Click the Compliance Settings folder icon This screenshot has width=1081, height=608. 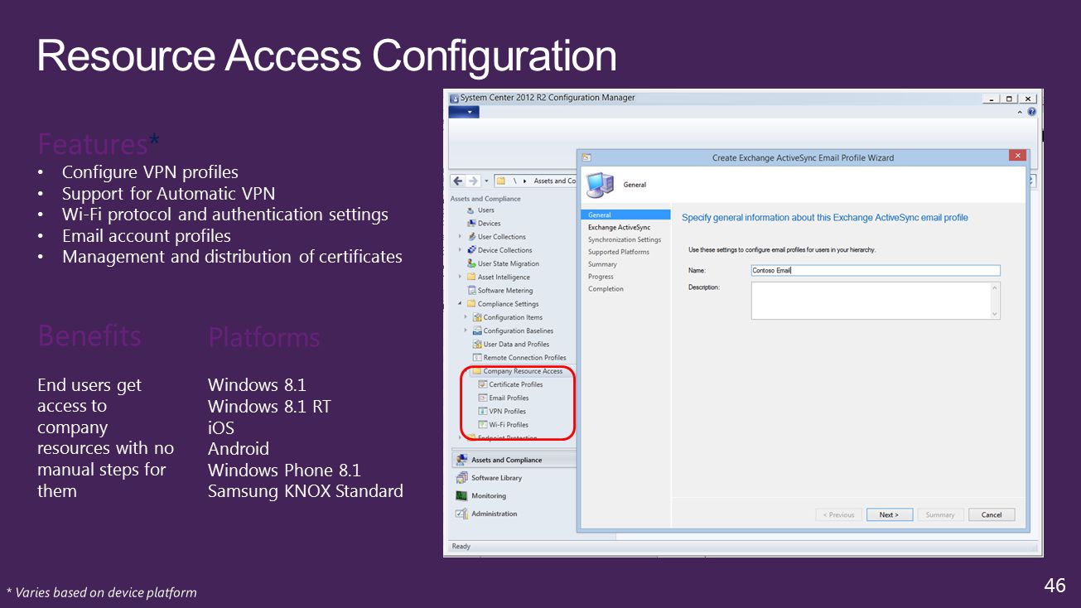(x=471, y=304)
